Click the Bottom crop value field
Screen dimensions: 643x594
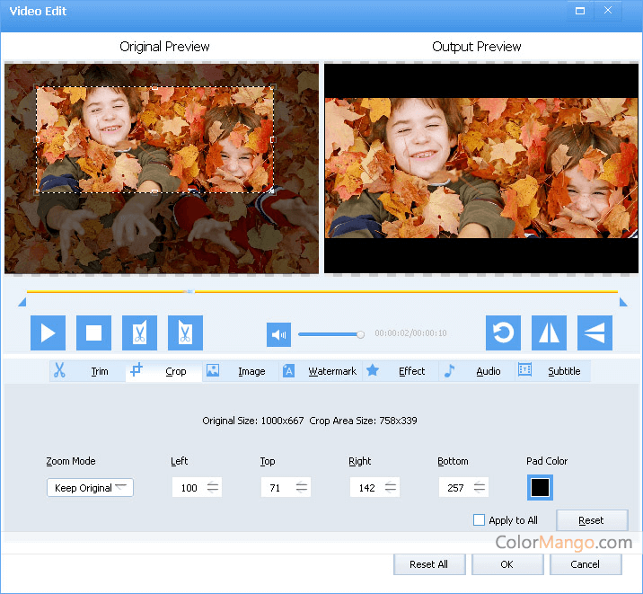[x=455, y=488]
